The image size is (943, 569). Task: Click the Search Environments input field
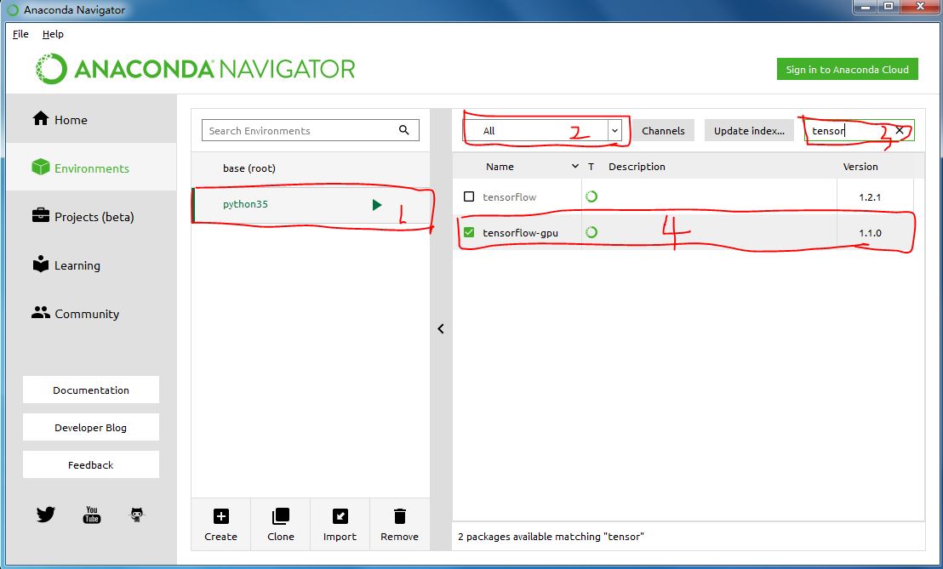tap(311, 130)
